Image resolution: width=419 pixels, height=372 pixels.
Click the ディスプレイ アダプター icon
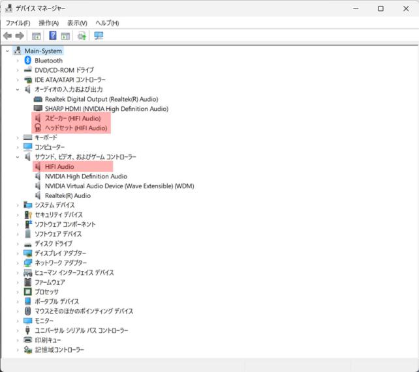28,253
